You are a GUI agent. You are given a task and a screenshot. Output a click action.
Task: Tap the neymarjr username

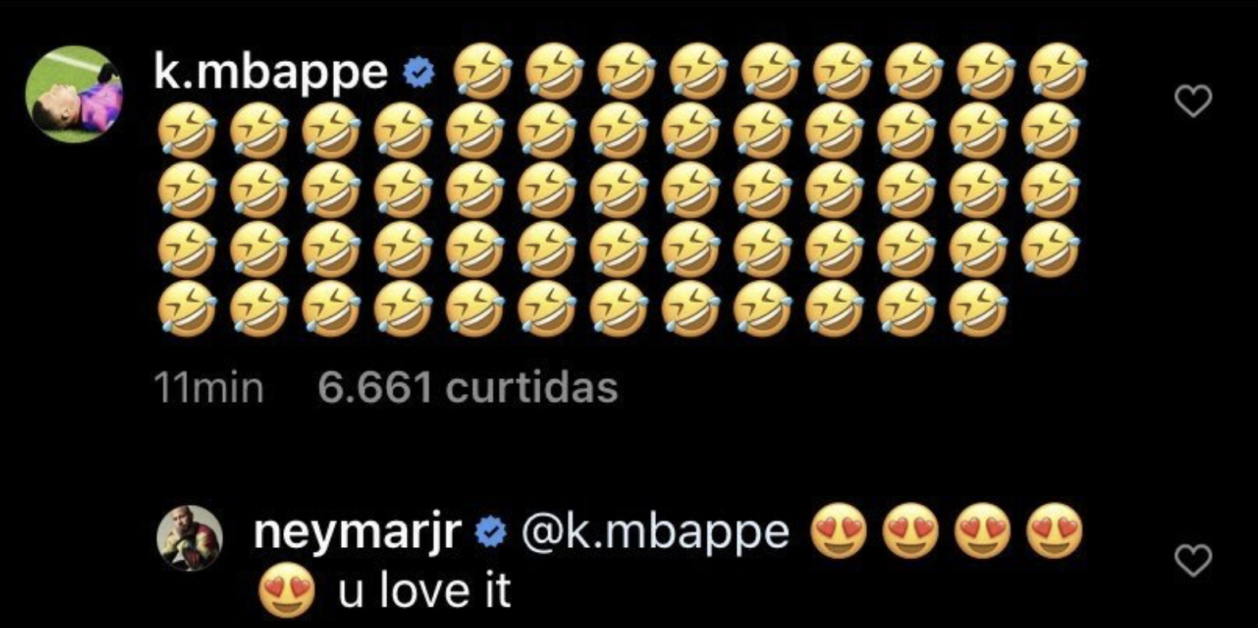tap(358, 533)
